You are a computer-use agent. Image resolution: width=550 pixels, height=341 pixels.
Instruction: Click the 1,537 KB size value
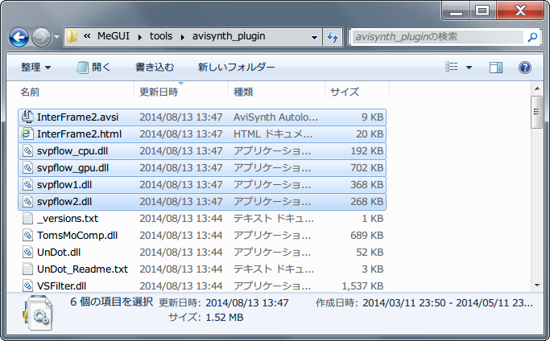362,286
